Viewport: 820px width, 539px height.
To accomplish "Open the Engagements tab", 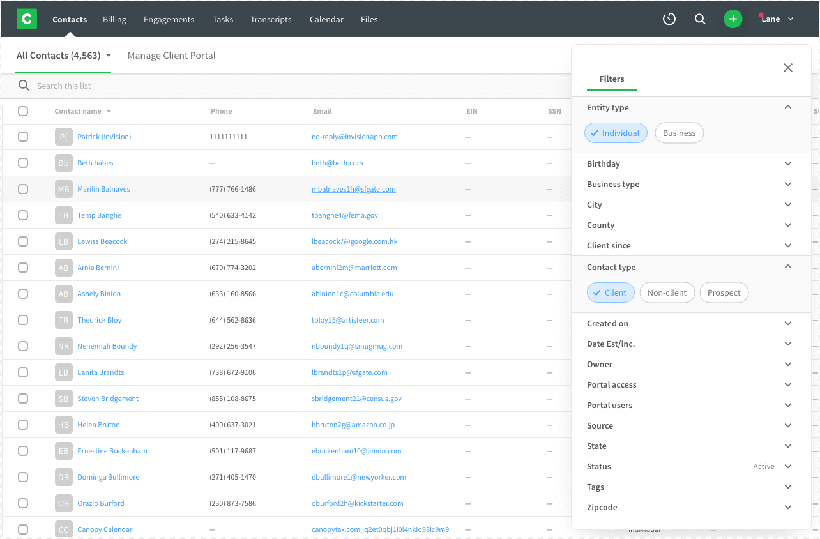I will point(169,19).
